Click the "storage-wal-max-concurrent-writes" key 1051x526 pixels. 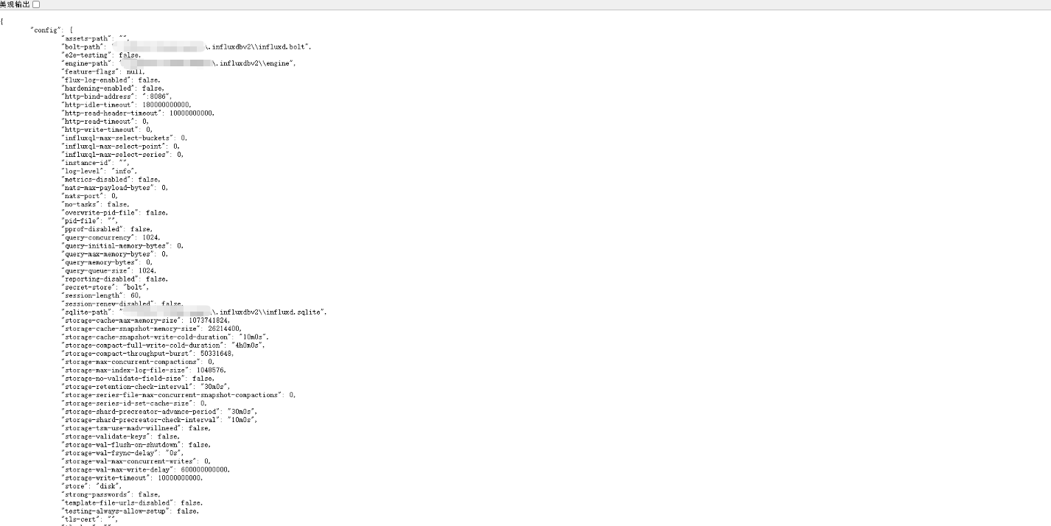(130, 461)
